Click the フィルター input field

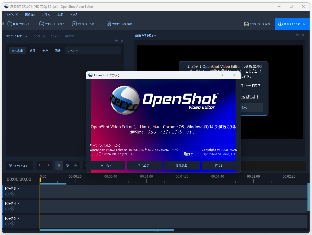93,50
